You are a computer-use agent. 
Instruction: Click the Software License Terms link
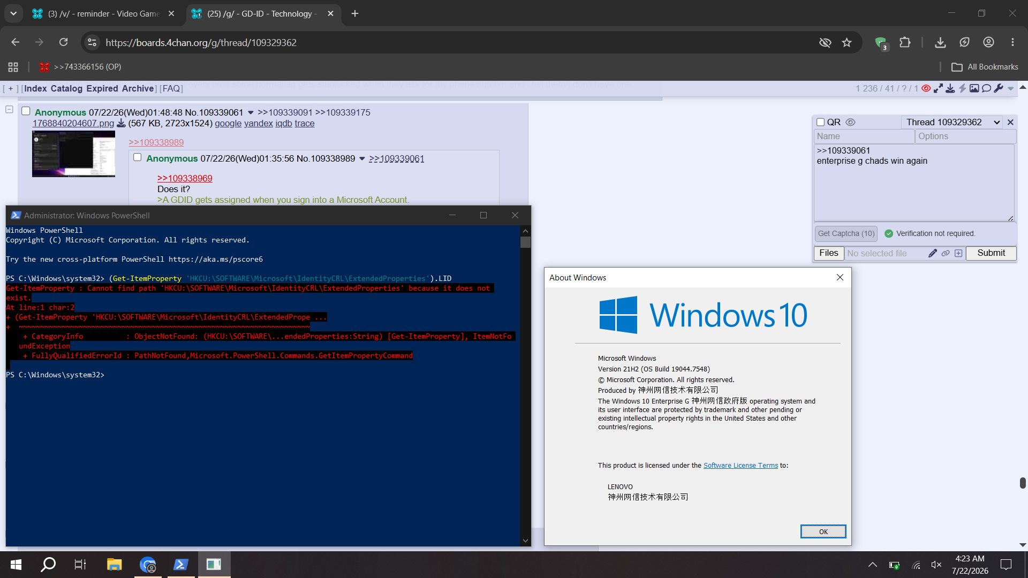(740, 466)
